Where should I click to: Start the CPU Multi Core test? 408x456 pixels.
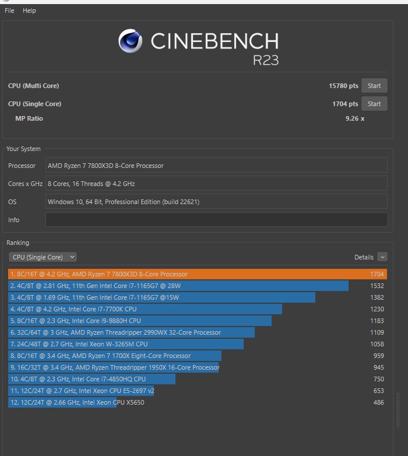coord(374,86)
